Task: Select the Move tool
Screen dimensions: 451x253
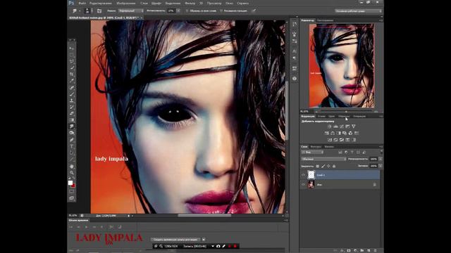Action: [72, 48]
